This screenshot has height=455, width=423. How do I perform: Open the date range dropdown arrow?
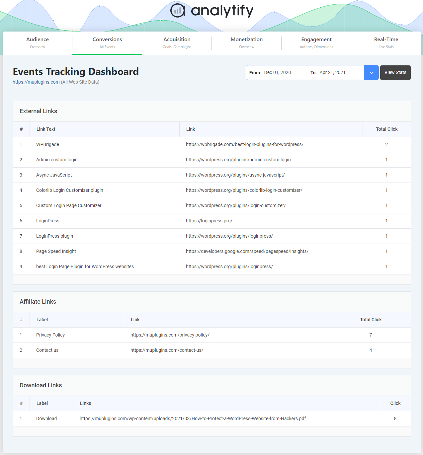(x=372, y=73)
